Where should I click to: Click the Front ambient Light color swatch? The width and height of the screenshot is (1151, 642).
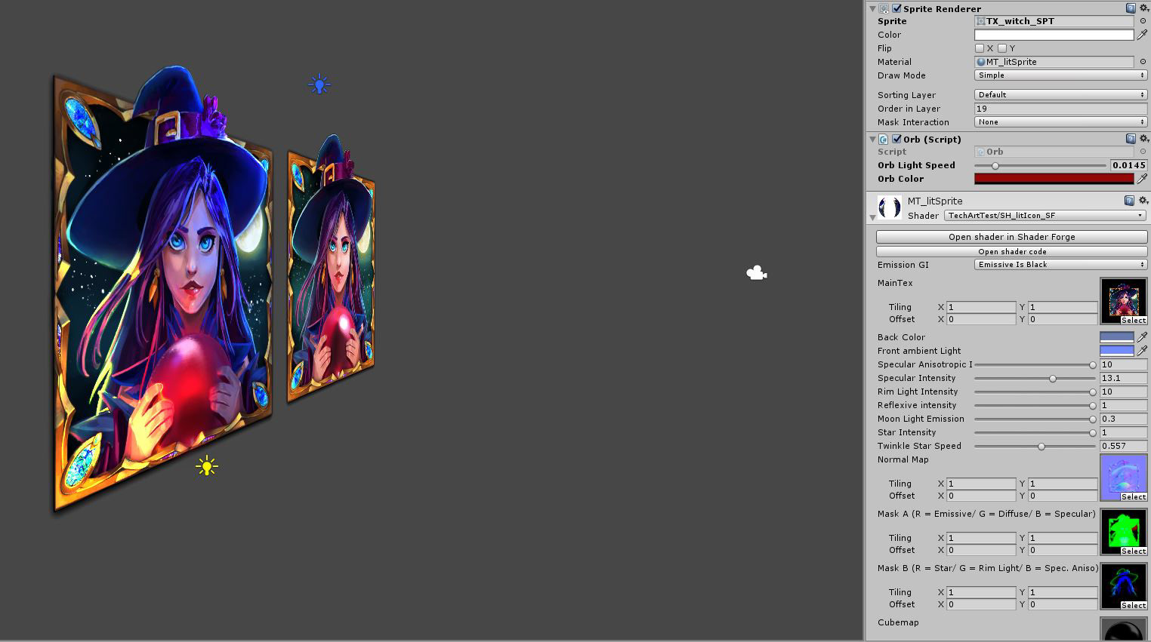(x=1117, y=351)
